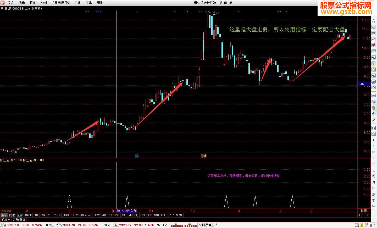
Task: Open the f(x) formula manager icon
Action: coord(374,81)
